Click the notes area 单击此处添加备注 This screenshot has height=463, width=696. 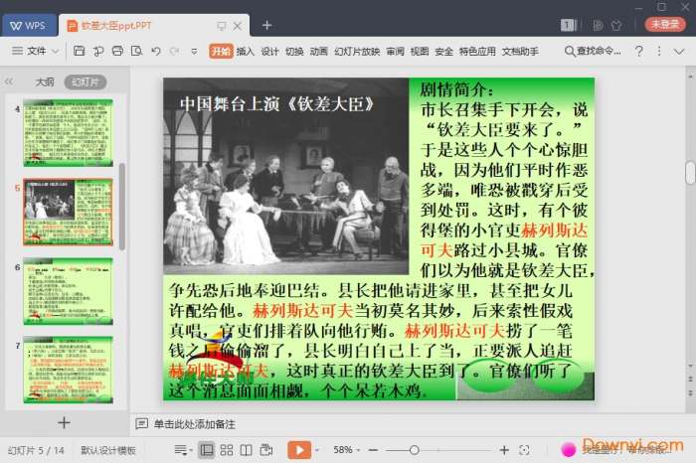tap(195, 424)
